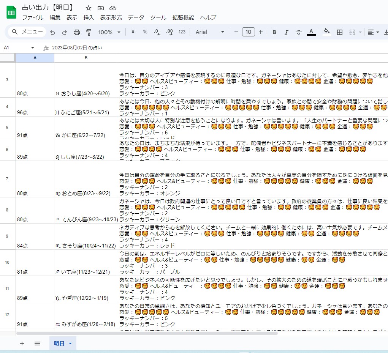Add a new sheet
This screenshot has width=388, height=353.
tap(22, 344)
